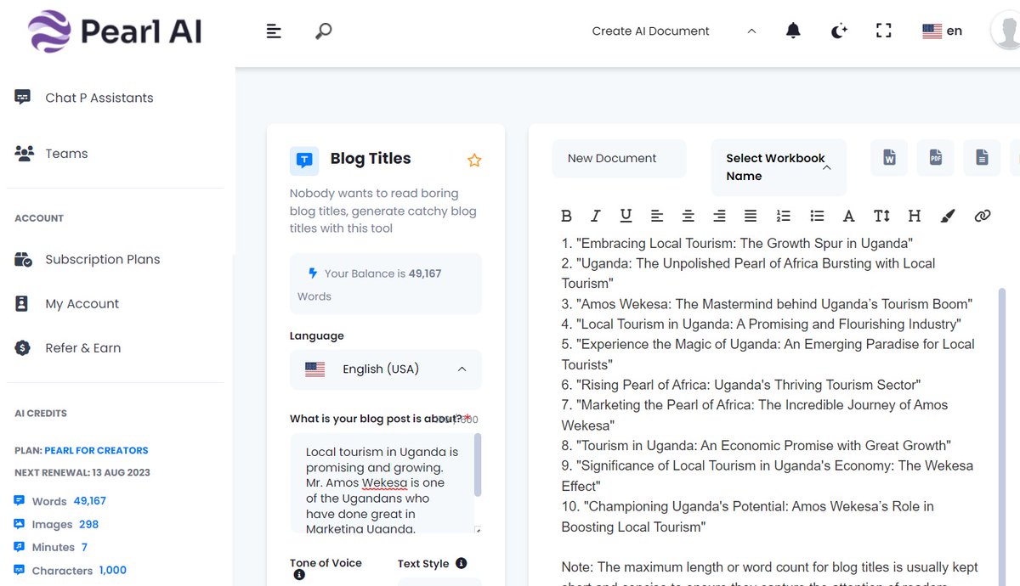
Task: Apply italic formatting
Action: [596, 216]
